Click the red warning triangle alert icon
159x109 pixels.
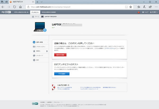139,12
